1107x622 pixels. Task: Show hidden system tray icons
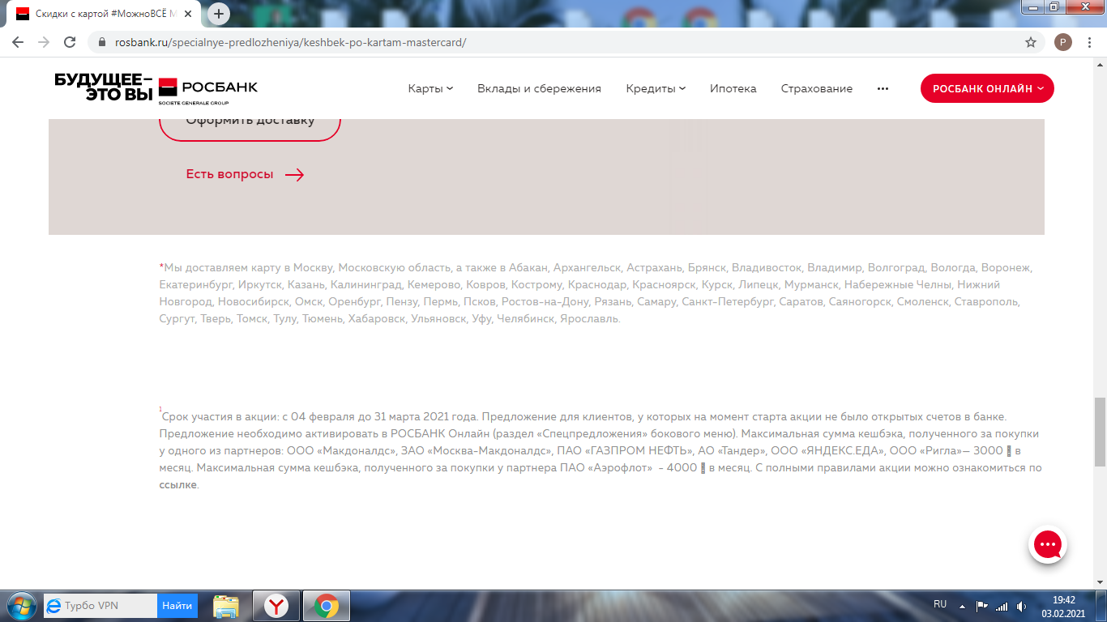click(x=962, y=606)
